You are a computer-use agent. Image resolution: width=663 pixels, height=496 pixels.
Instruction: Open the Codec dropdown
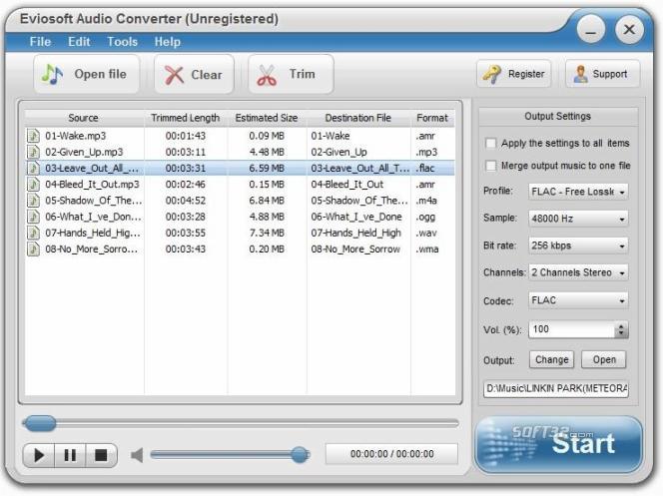[x=578, y=300]
